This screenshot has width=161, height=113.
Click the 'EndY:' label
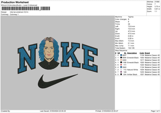click(x=118, y=38)
